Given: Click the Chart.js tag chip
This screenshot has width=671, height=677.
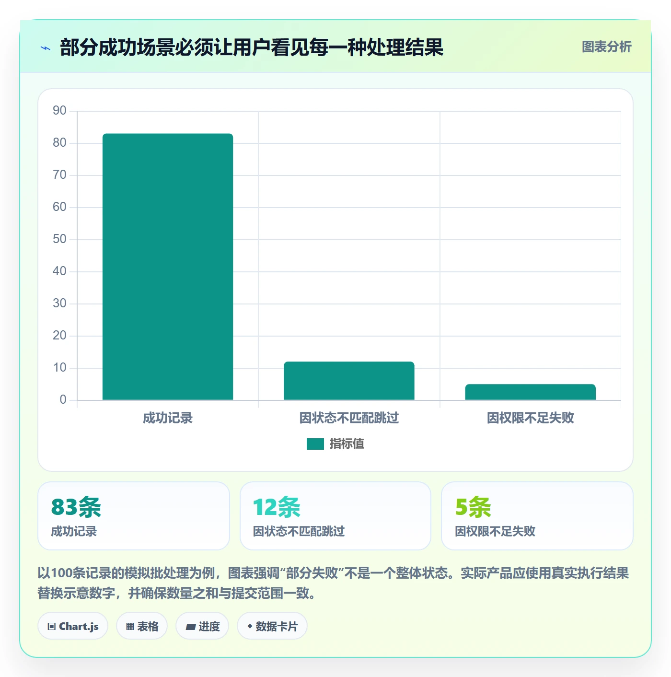Looking at the screenshot, I should [x=73, y=626].
